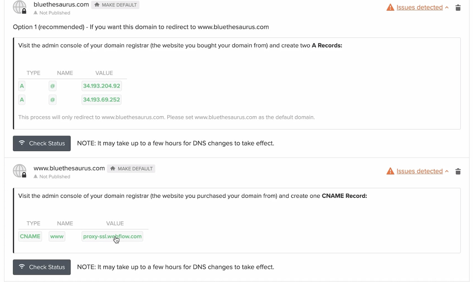Click the second A type chip
473x282 pixels.
(x=22, y=100)
